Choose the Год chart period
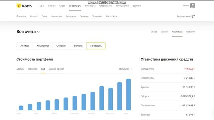This screenshot has height=120, width=214. click(43, 69)
